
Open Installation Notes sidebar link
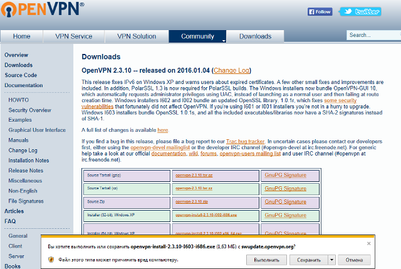29,161
